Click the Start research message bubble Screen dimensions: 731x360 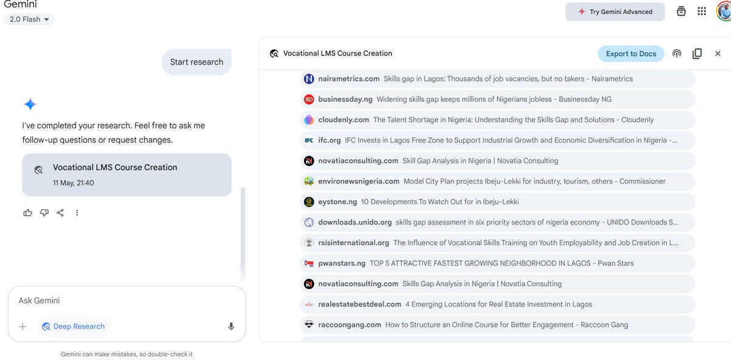(x=197, y=62)
